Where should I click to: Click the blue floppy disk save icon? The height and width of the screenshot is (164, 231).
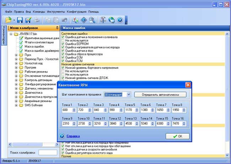click(x=20, y=20)
